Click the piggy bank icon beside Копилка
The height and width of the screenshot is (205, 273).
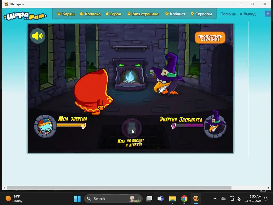[81, 14]
